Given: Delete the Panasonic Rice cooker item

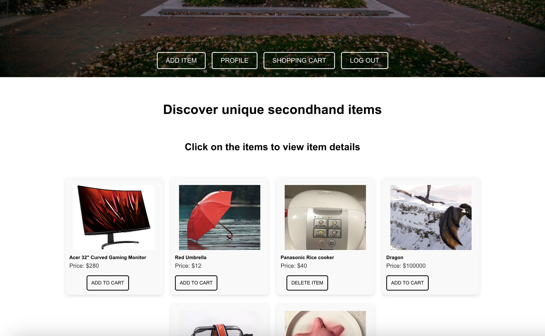Looking at the screenshot, I should (307, 283).
